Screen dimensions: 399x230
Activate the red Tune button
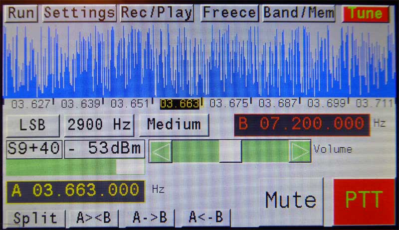366,13
